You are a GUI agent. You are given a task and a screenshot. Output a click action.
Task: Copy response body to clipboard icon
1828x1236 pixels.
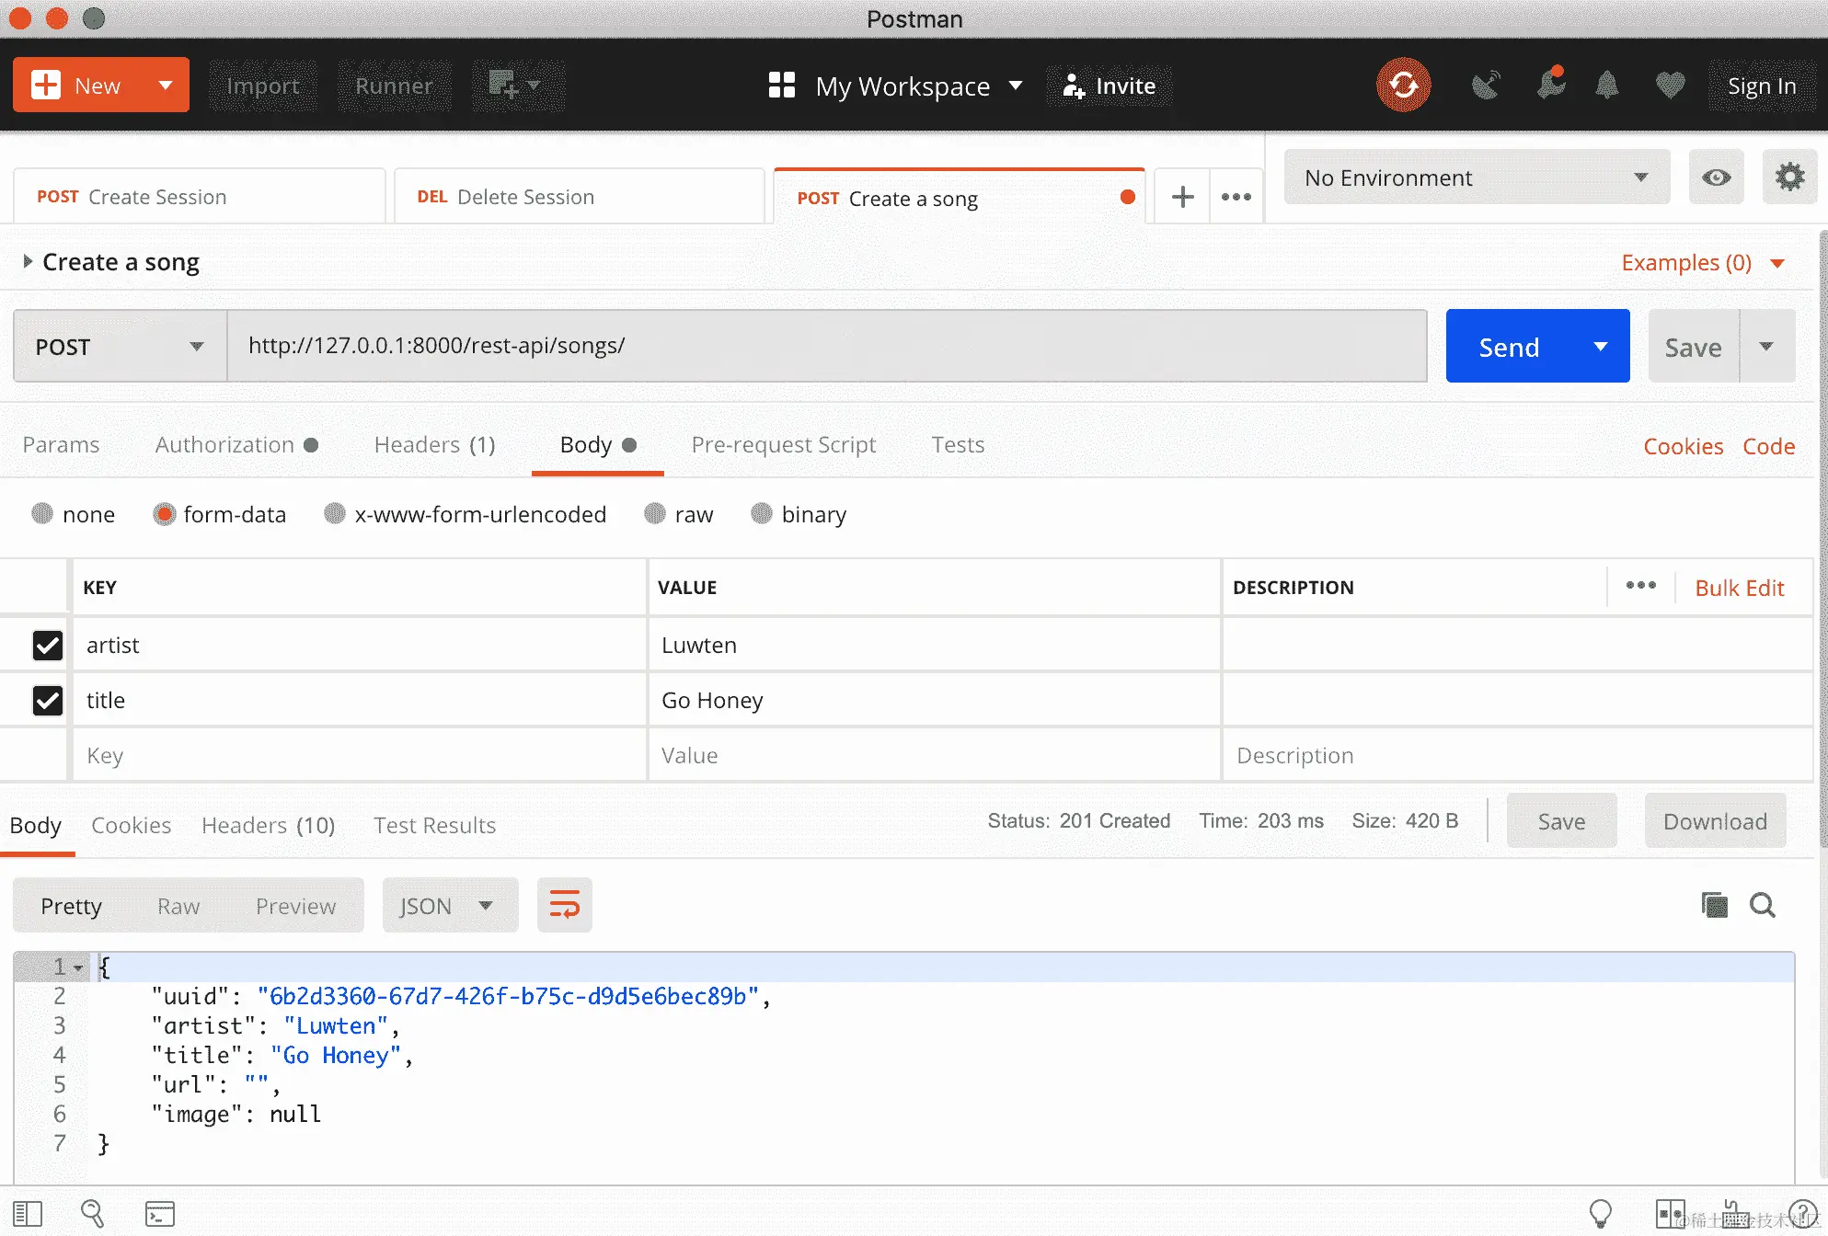1714,906
